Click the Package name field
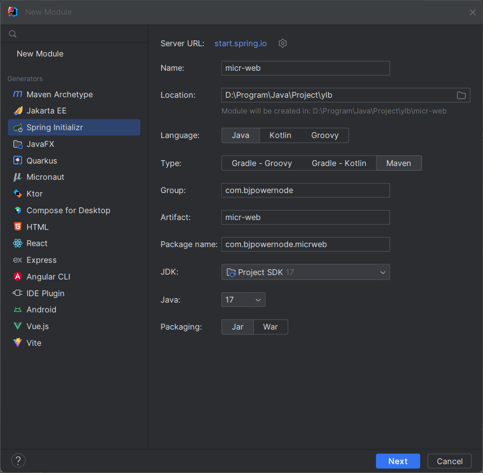 click(x=306, y=244)
